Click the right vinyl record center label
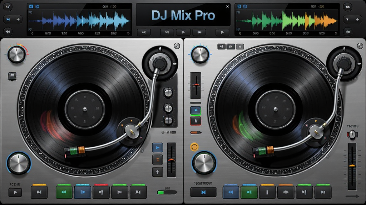Image resolution: width=366 pixels, height=205 pixels. pos(276,109)
